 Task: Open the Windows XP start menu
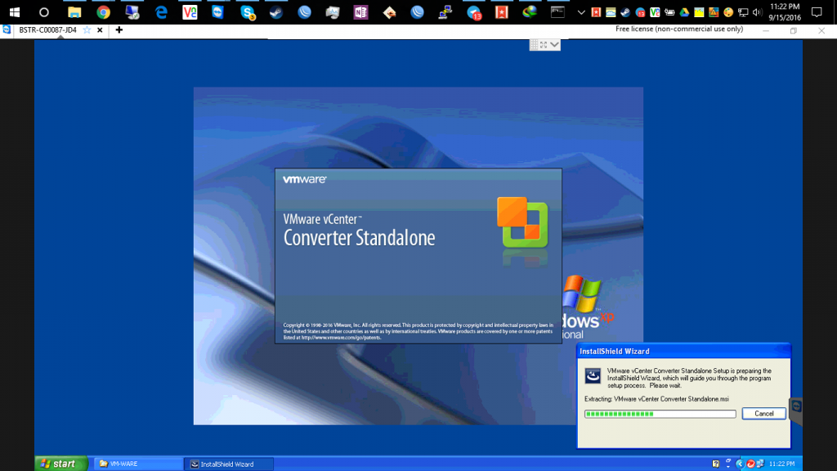click(60, 464)
